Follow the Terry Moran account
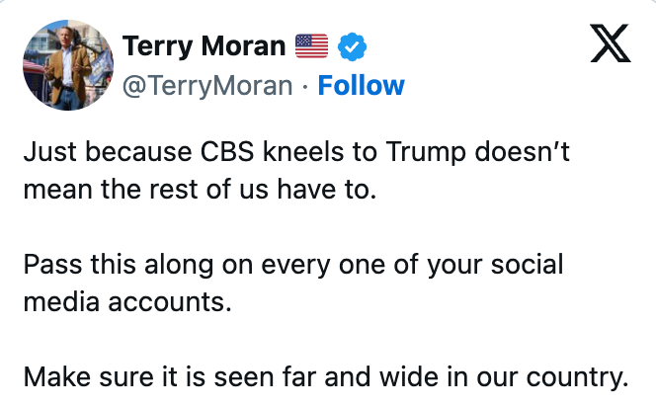Viewport: 656px width, 407px height. (x=361, y=85)
